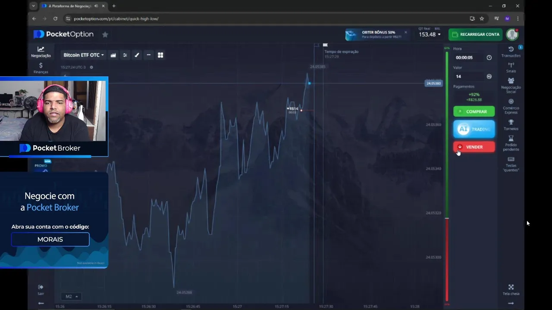
Task: Click the Hora 00:00:05 time field
Action: [x=468, y=58]
